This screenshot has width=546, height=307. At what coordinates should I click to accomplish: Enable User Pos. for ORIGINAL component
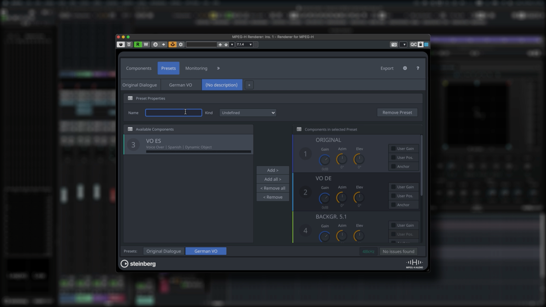coord(393,158)
